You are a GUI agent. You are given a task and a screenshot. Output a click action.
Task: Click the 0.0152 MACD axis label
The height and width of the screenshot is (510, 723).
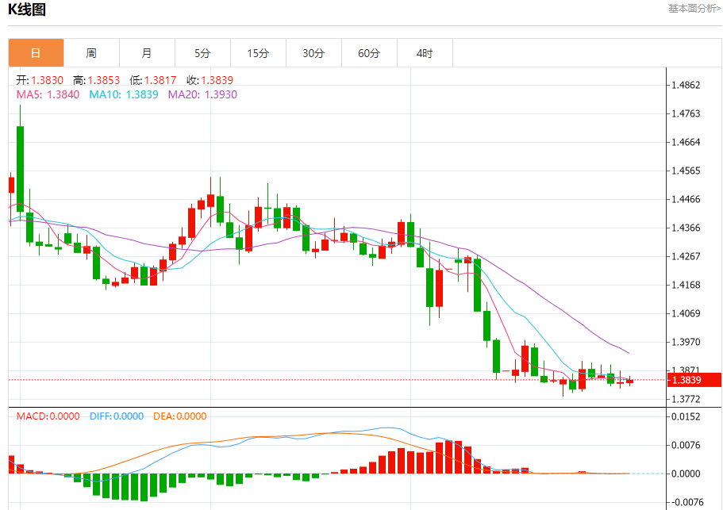pos(686,417)
